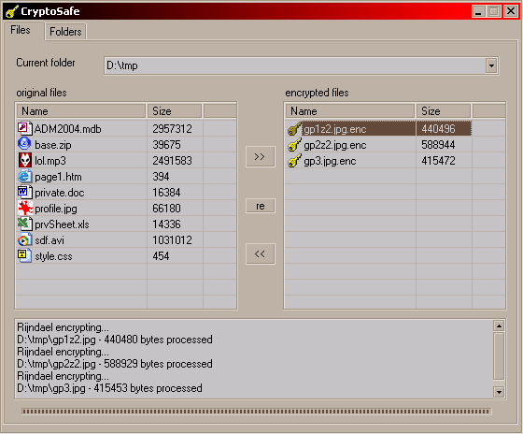Click size value 2491583
The image size is (523, 434).
[172, 161]
